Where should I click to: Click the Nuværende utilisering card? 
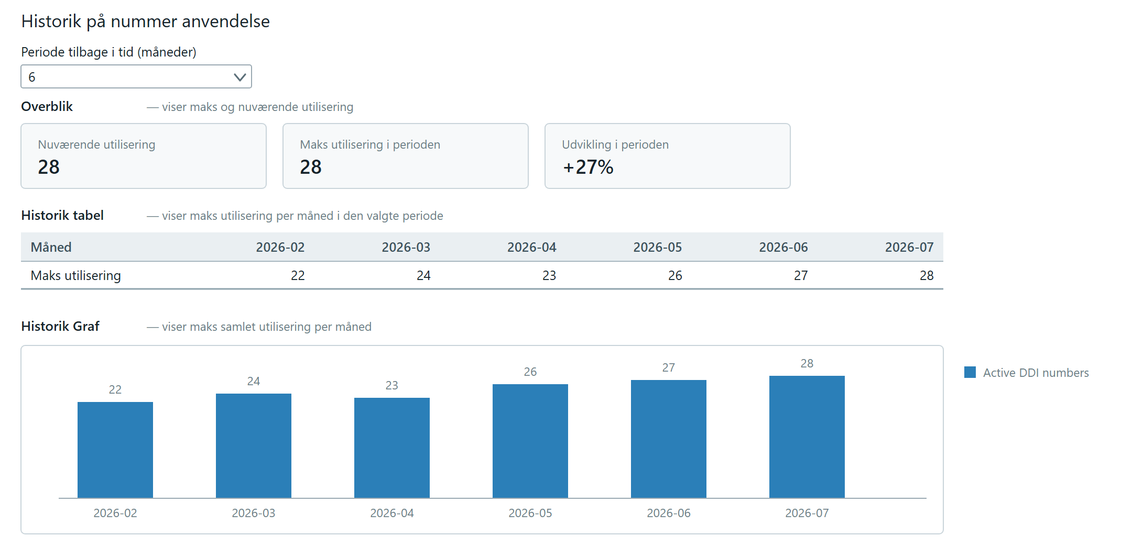pos(144,156)
